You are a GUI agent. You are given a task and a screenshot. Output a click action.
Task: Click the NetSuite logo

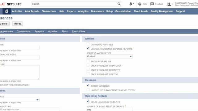[x=11, y=4]
